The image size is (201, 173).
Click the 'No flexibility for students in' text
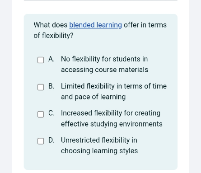click(x=104, y=59)
